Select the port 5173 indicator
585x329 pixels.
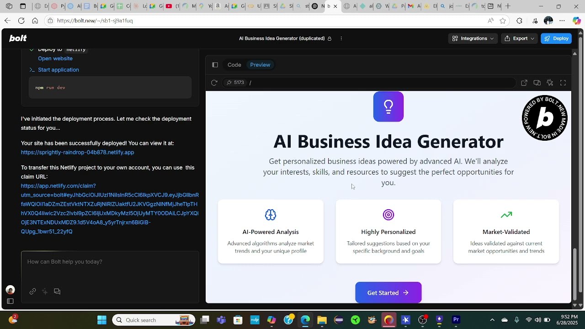[x=235, y=83]
